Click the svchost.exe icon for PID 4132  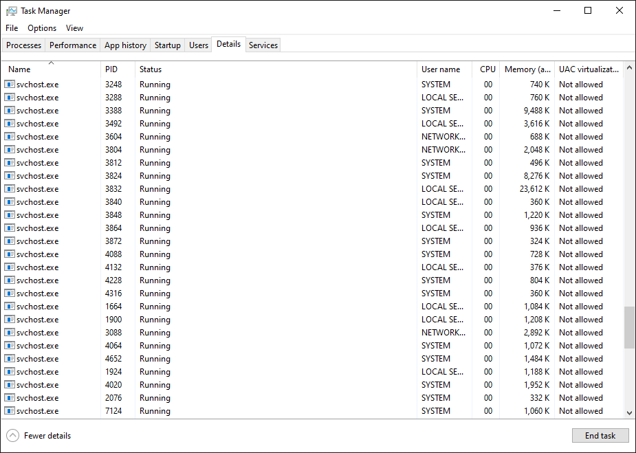10,267
